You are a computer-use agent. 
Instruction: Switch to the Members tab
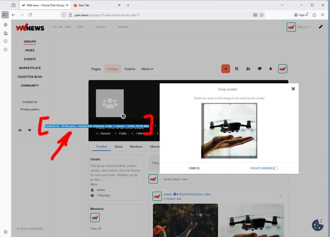(x=136, y=147)
